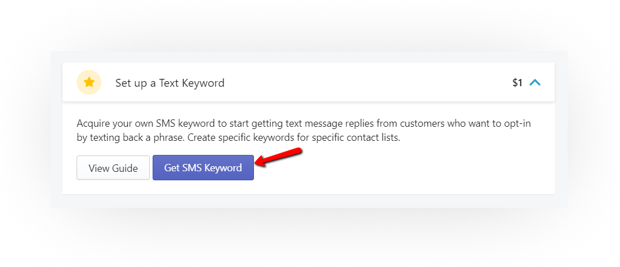
Task: Click the "Set up a Text Keyword" title
Action: (x=170, y=83)
